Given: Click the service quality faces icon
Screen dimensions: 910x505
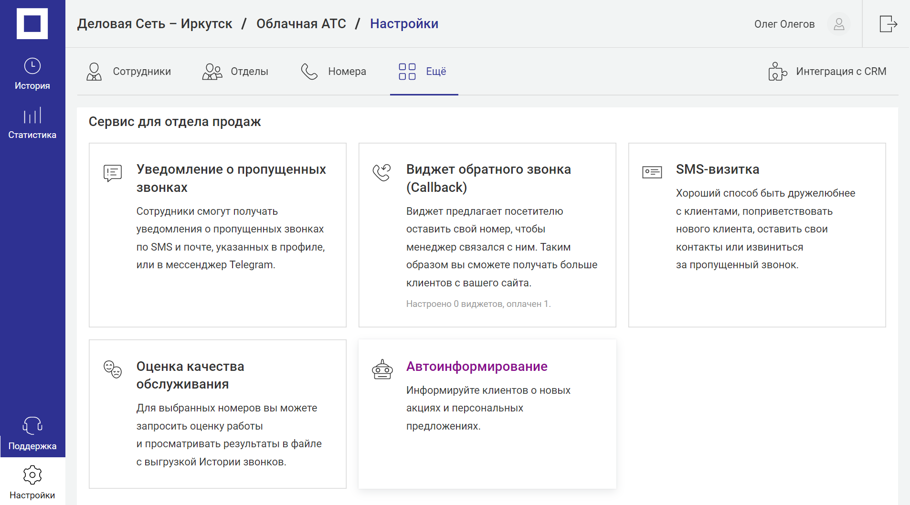Looking at the screenshot, I should tap(113, 369).
